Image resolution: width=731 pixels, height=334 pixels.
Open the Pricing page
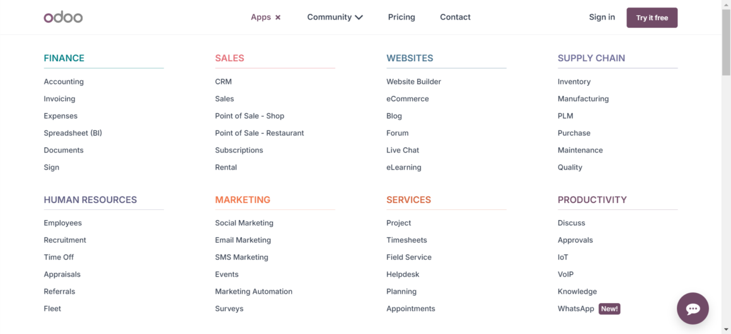point(401,17)
